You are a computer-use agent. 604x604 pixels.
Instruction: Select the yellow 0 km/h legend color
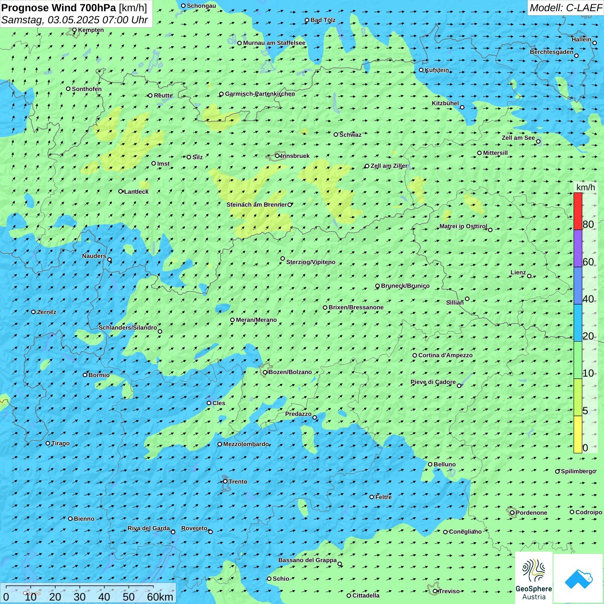[x=578, y=434]
